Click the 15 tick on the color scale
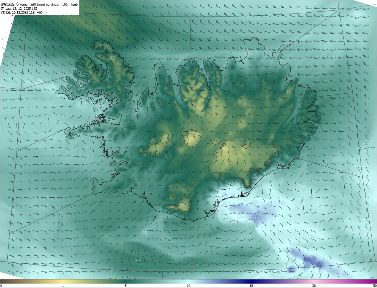This screenshot has height=288, width=377. click(251, 286)
